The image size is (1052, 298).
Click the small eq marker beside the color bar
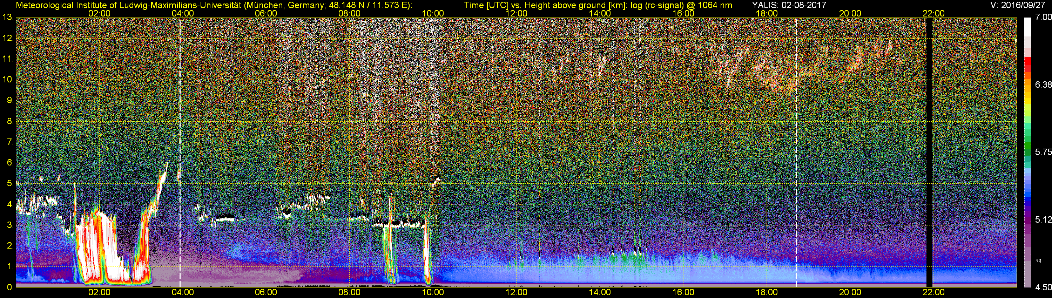point(1039,260)
